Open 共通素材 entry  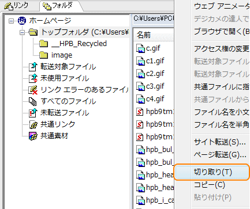54,136
